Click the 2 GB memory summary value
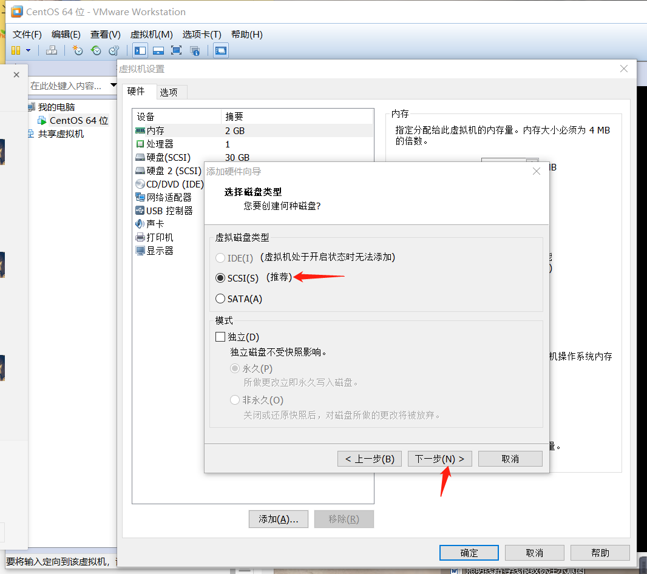This screenshot has width=647, height=574. point(235,131)
